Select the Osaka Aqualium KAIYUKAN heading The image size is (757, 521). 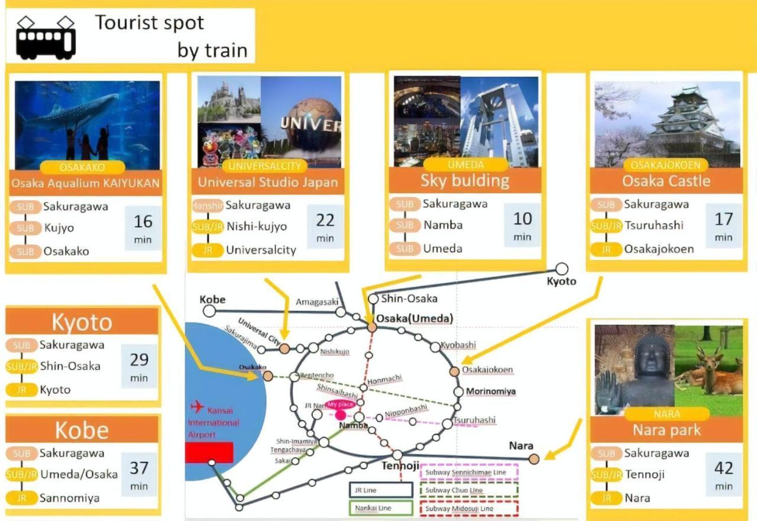click(x=86, y=183)
